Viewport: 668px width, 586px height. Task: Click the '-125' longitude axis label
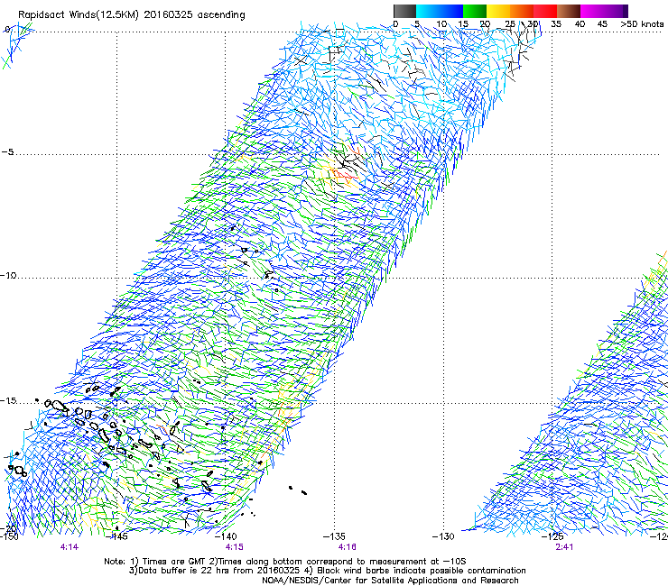point(552,536)
